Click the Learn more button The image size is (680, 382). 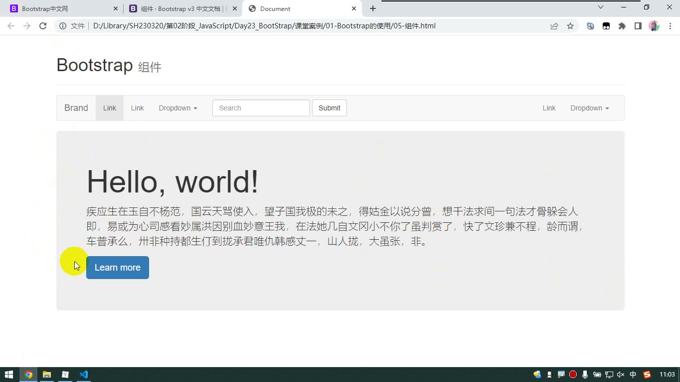pos(118,268)
